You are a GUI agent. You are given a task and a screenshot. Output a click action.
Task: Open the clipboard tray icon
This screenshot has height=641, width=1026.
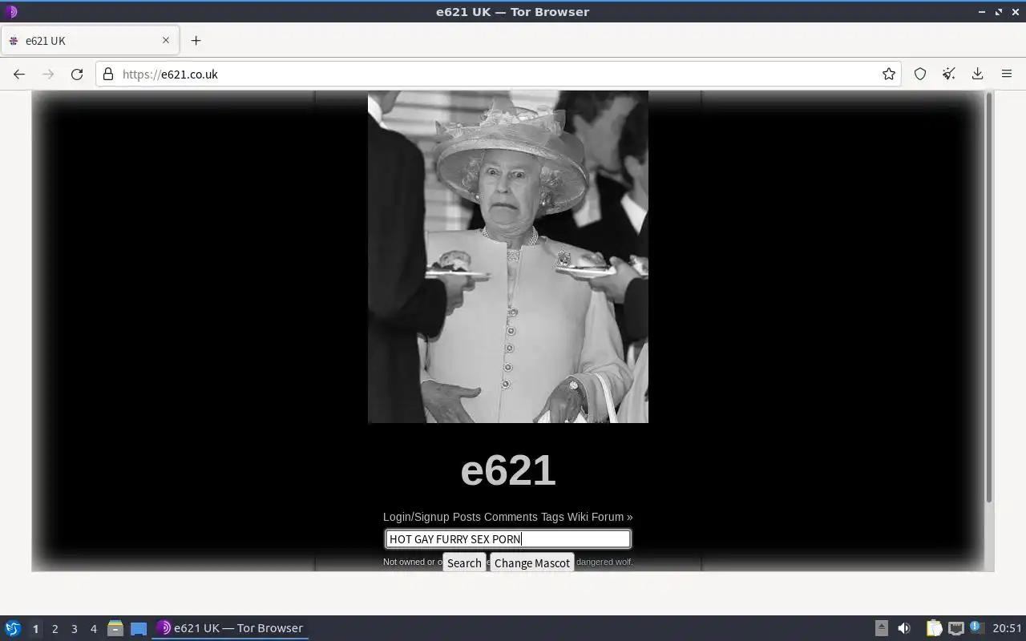(x=934, y=628)
